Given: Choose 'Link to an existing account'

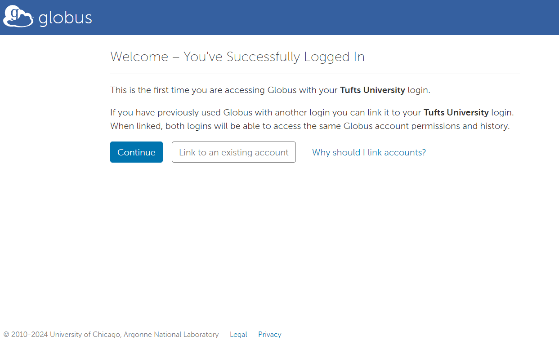Looking at the screenshot, I should click(x=233, y=152).
